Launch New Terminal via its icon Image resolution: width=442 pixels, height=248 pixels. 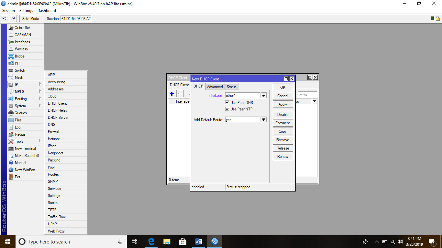[x=11, y=149]
